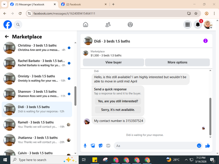
Task: Click the address bar URL
Action: coord(64,14)
